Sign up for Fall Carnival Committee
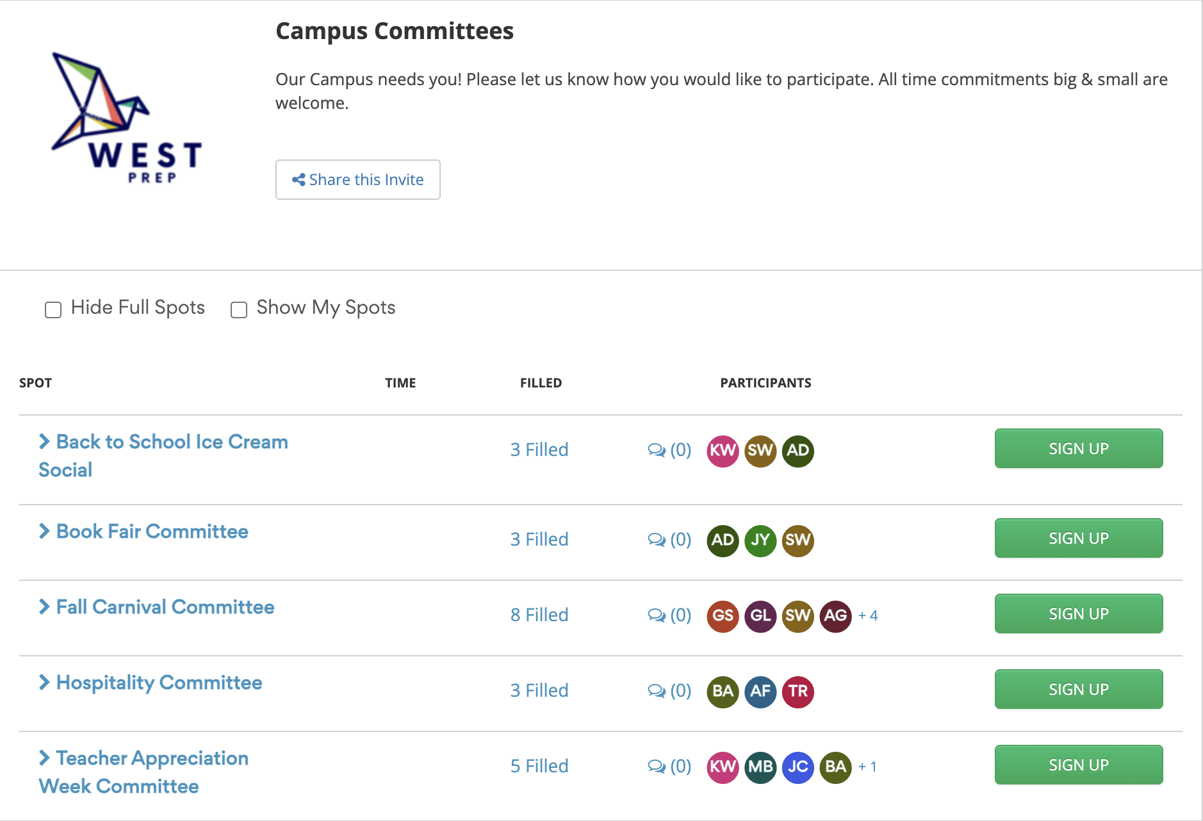The height and width of the screenshot is (821, 1203). tap(1079, 614)
